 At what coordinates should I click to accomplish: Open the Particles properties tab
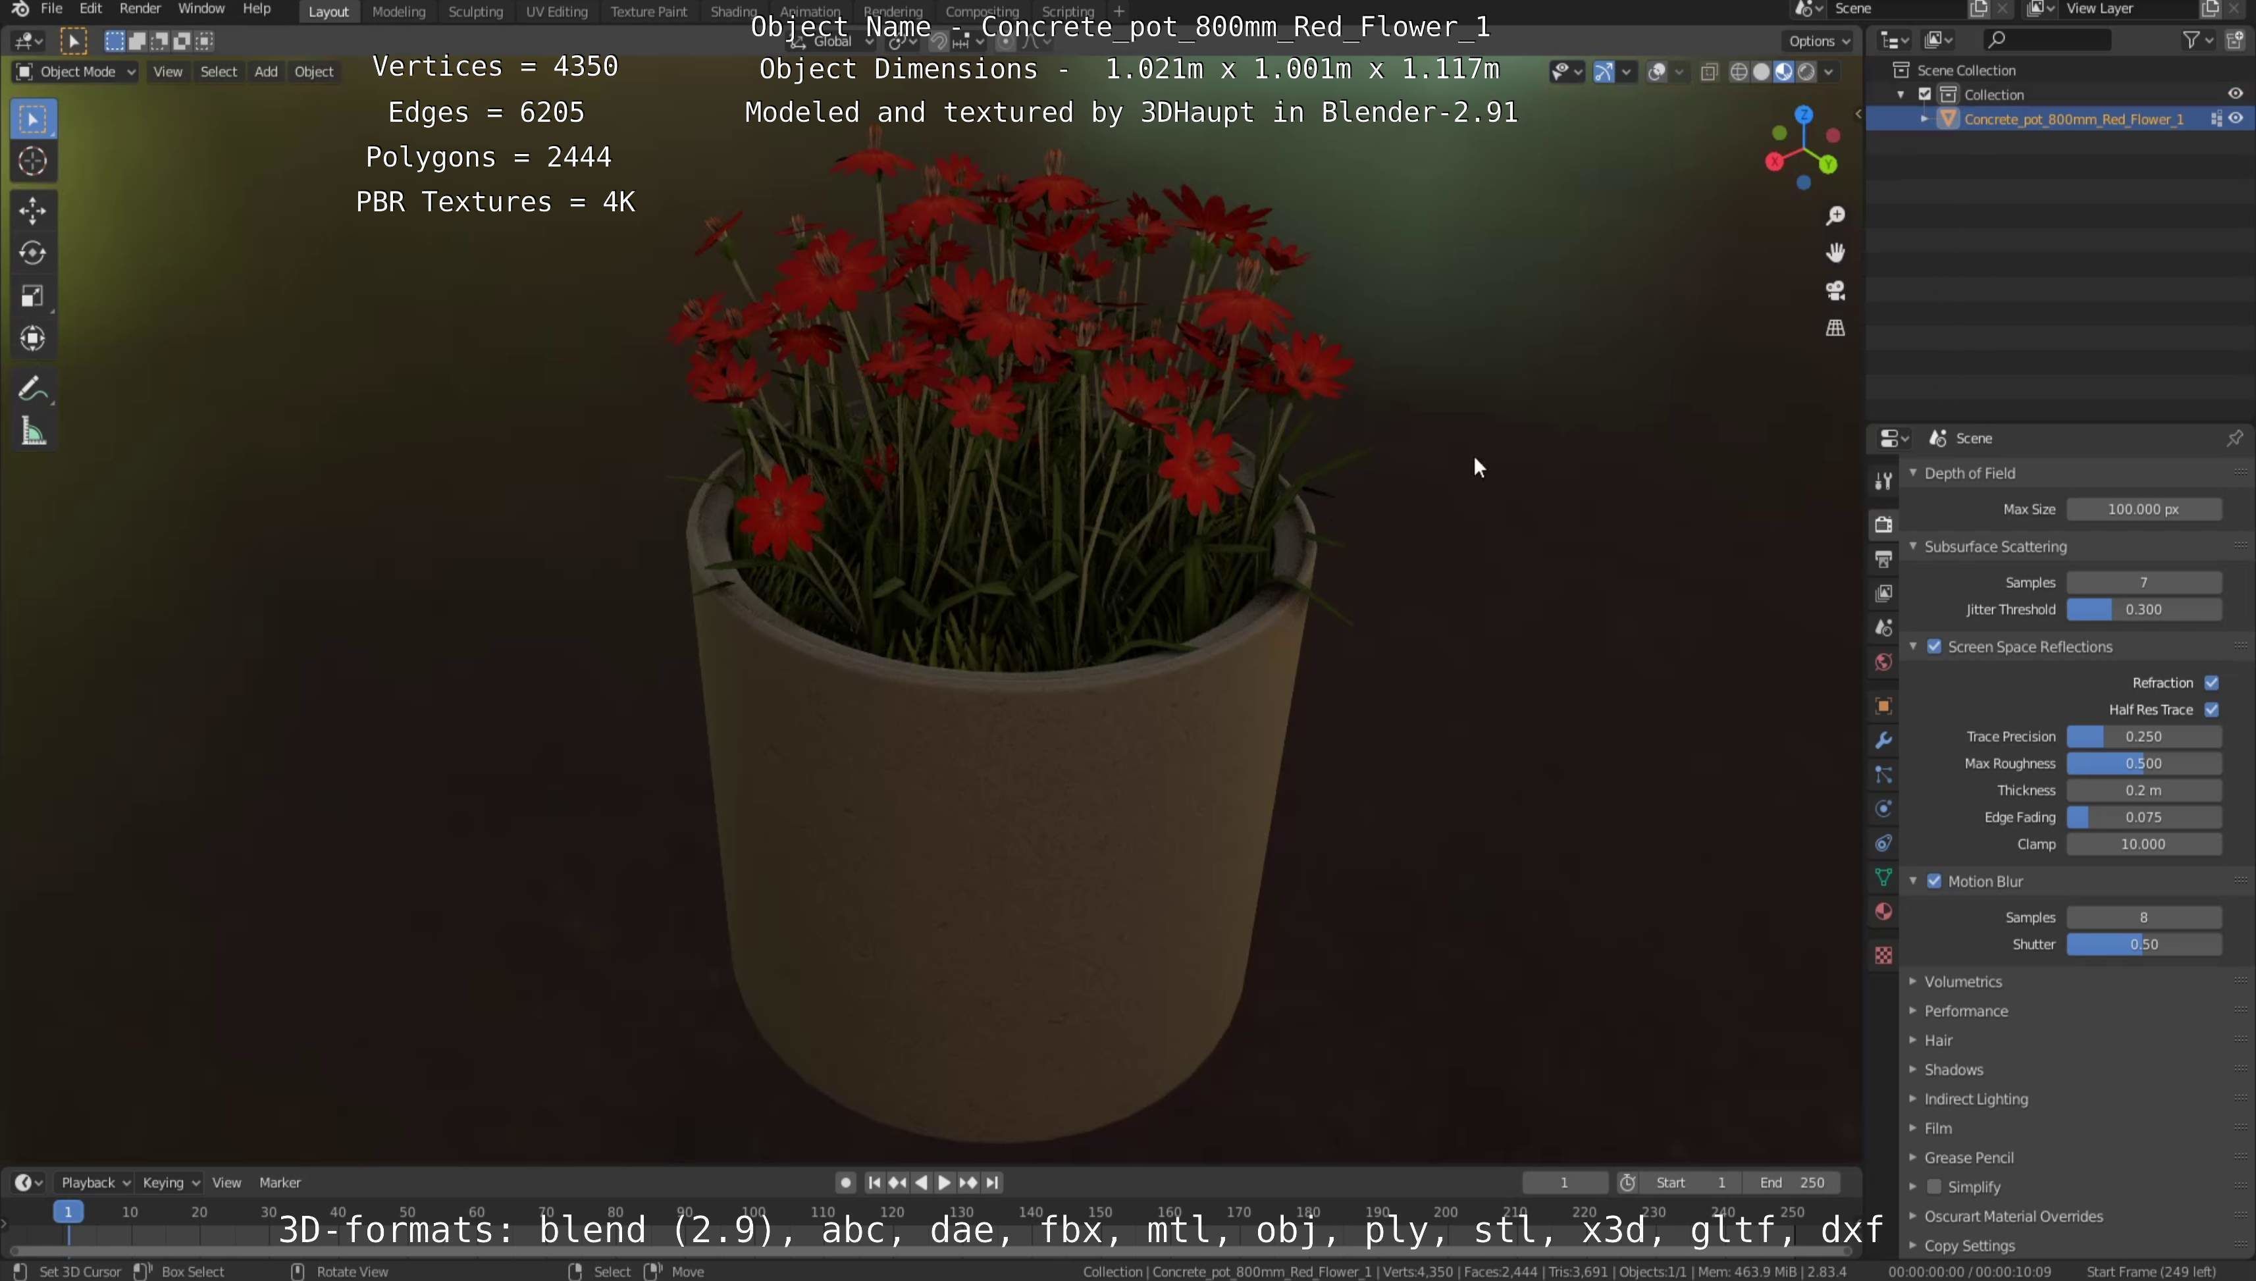point(1883,774)
